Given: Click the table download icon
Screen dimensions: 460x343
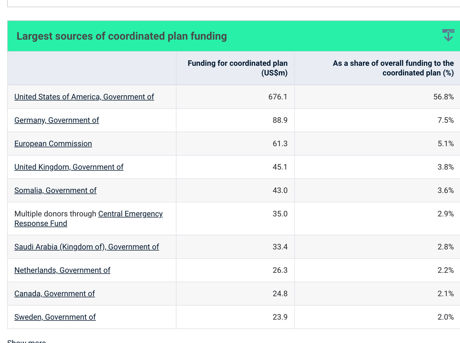Looking at the screenshot, I should pyautogui.click(x=448, y=36).
